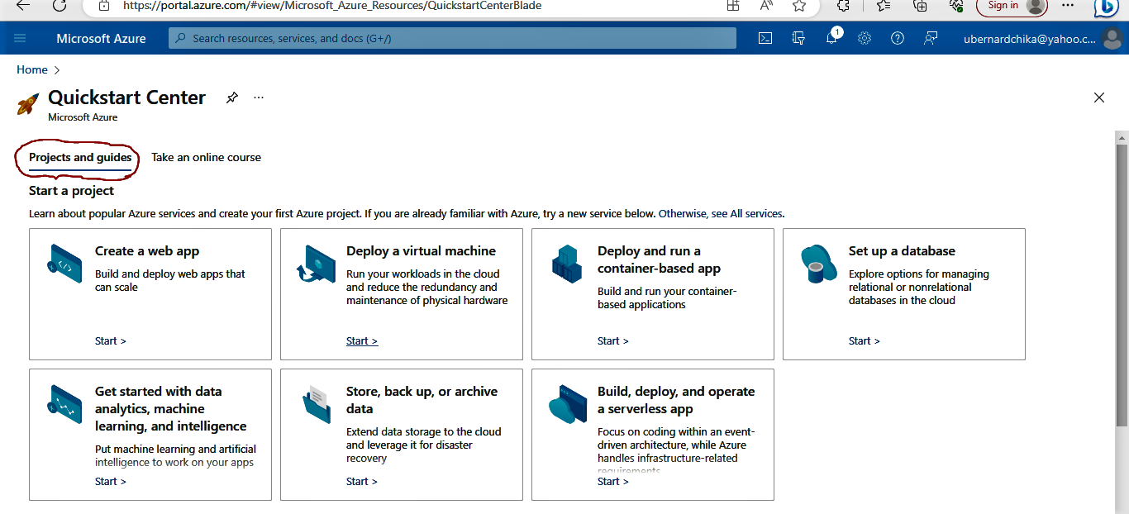Open the Bing sidebar icon

click(x=1106, y=7)
